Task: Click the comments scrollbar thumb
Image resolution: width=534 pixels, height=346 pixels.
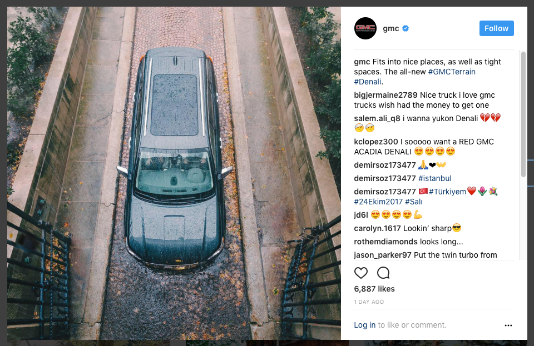Action: point(523,114)
